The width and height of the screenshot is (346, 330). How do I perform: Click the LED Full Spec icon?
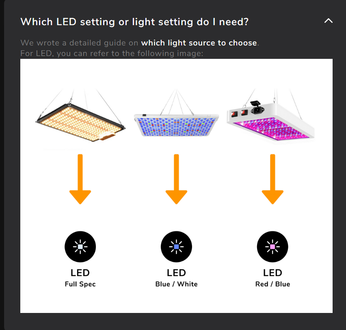[x=80, y=247]
